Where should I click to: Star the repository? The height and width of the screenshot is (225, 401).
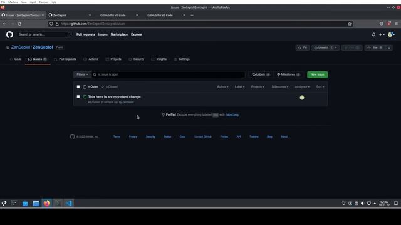point(375,47)
